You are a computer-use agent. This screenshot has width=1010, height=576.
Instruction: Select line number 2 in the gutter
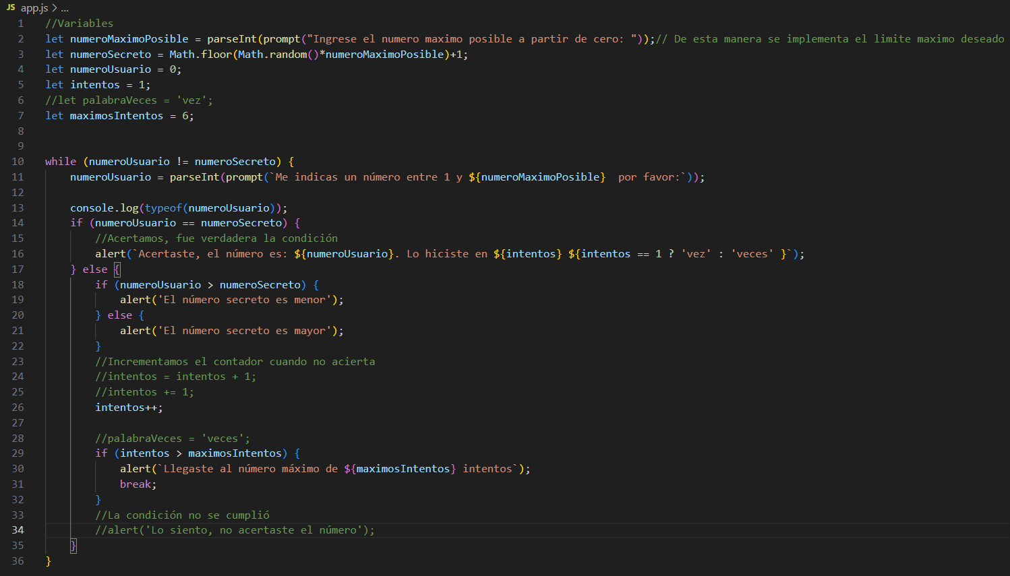[21, 39]
